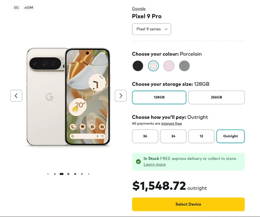Choose the 24 month payment option
This screenshot has height=217, width=260.
click(173, 136)
